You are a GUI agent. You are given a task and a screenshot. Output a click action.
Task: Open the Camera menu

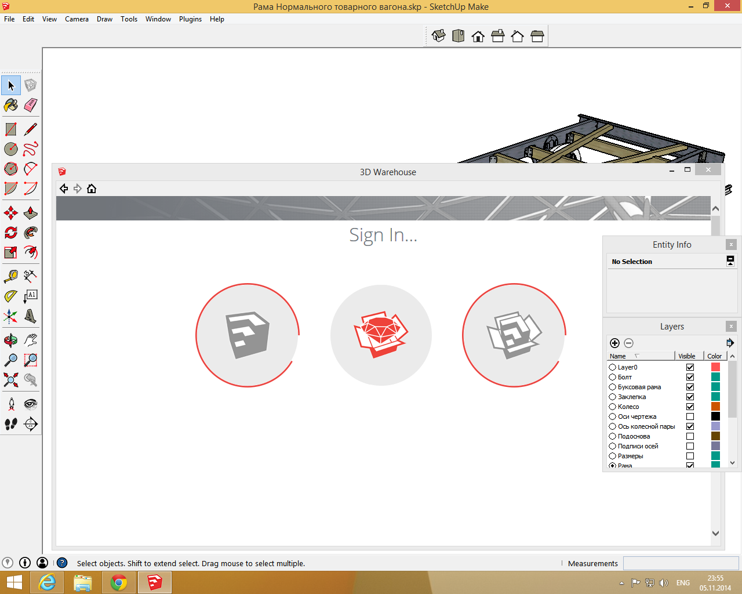[77, 19]
